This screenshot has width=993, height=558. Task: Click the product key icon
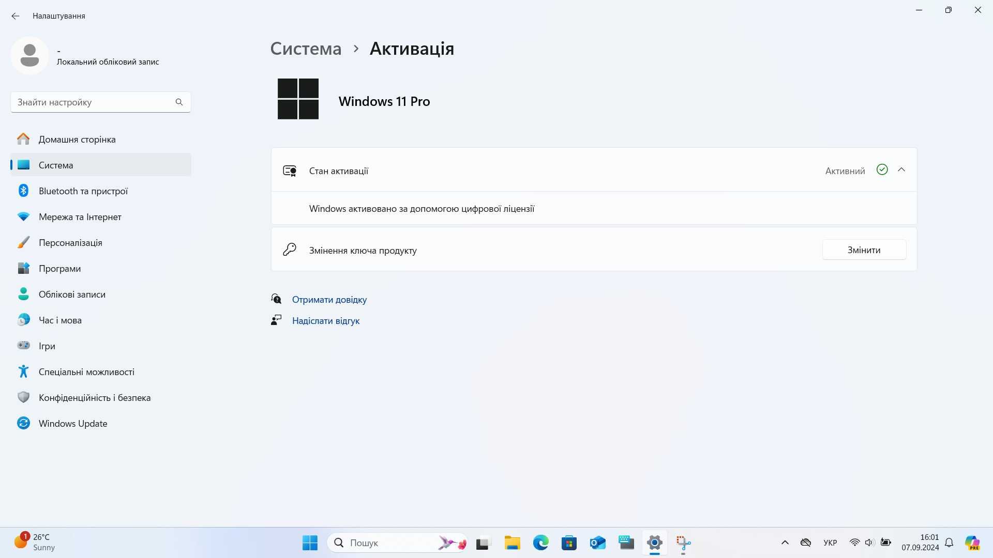click(290, 250)
